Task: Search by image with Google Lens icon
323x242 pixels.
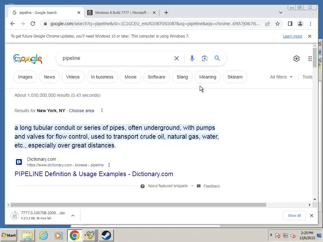Action: click(x=204, y=58)
